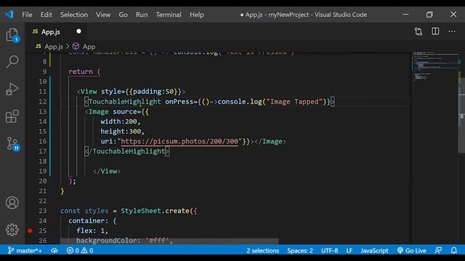
Task: Click line number 19 in gutter
Action: 43,171
